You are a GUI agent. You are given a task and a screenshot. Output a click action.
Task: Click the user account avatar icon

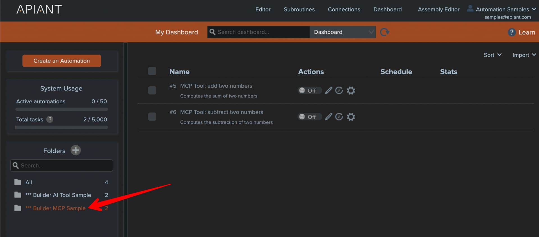[x=470, y=8]
